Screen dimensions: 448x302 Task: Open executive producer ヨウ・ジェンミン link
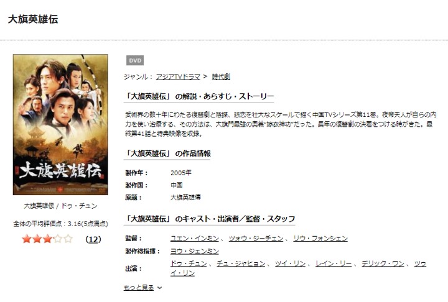[195, 251]
